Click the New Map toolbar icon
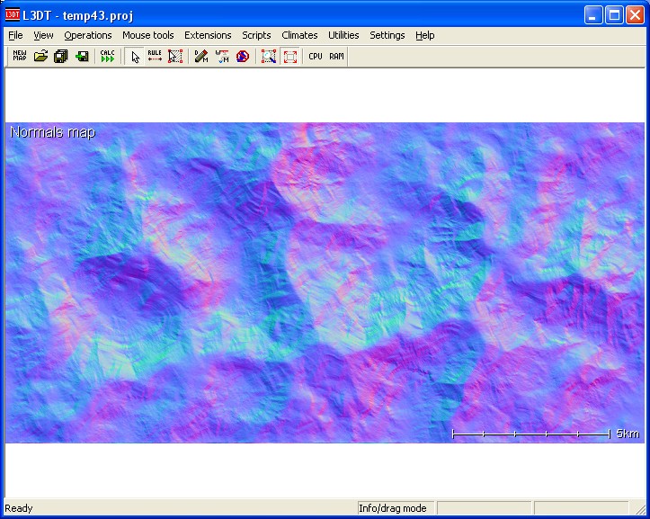The width and height of the screenshot is (650, 519). tap(20, 57)
